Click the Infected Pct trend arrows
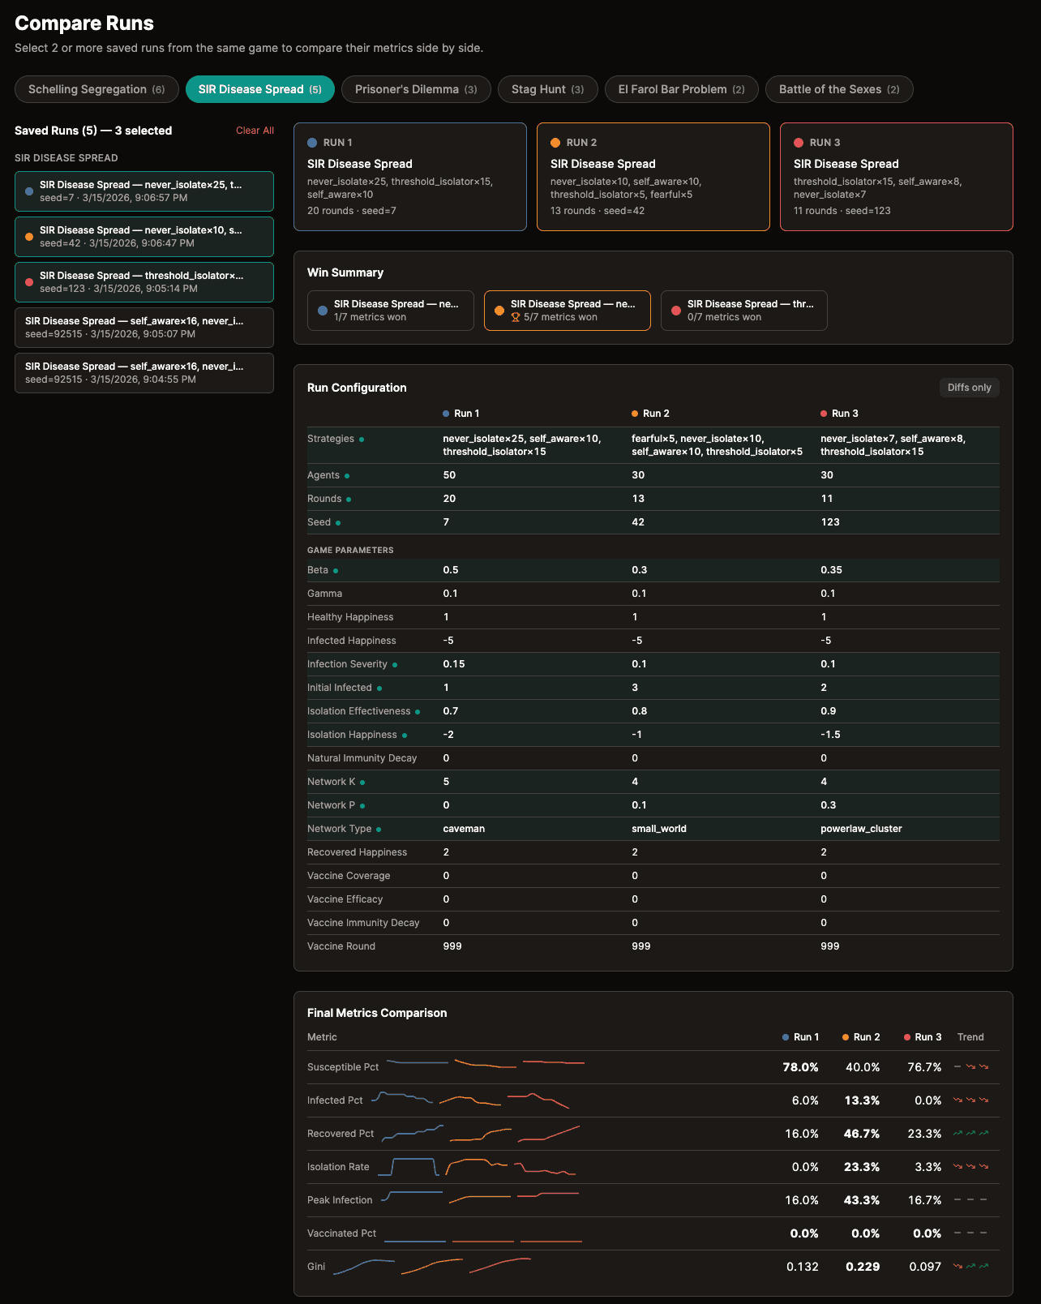Image resolution: width=1041 pixels, height=1304 pixels. click(970, 1100)
